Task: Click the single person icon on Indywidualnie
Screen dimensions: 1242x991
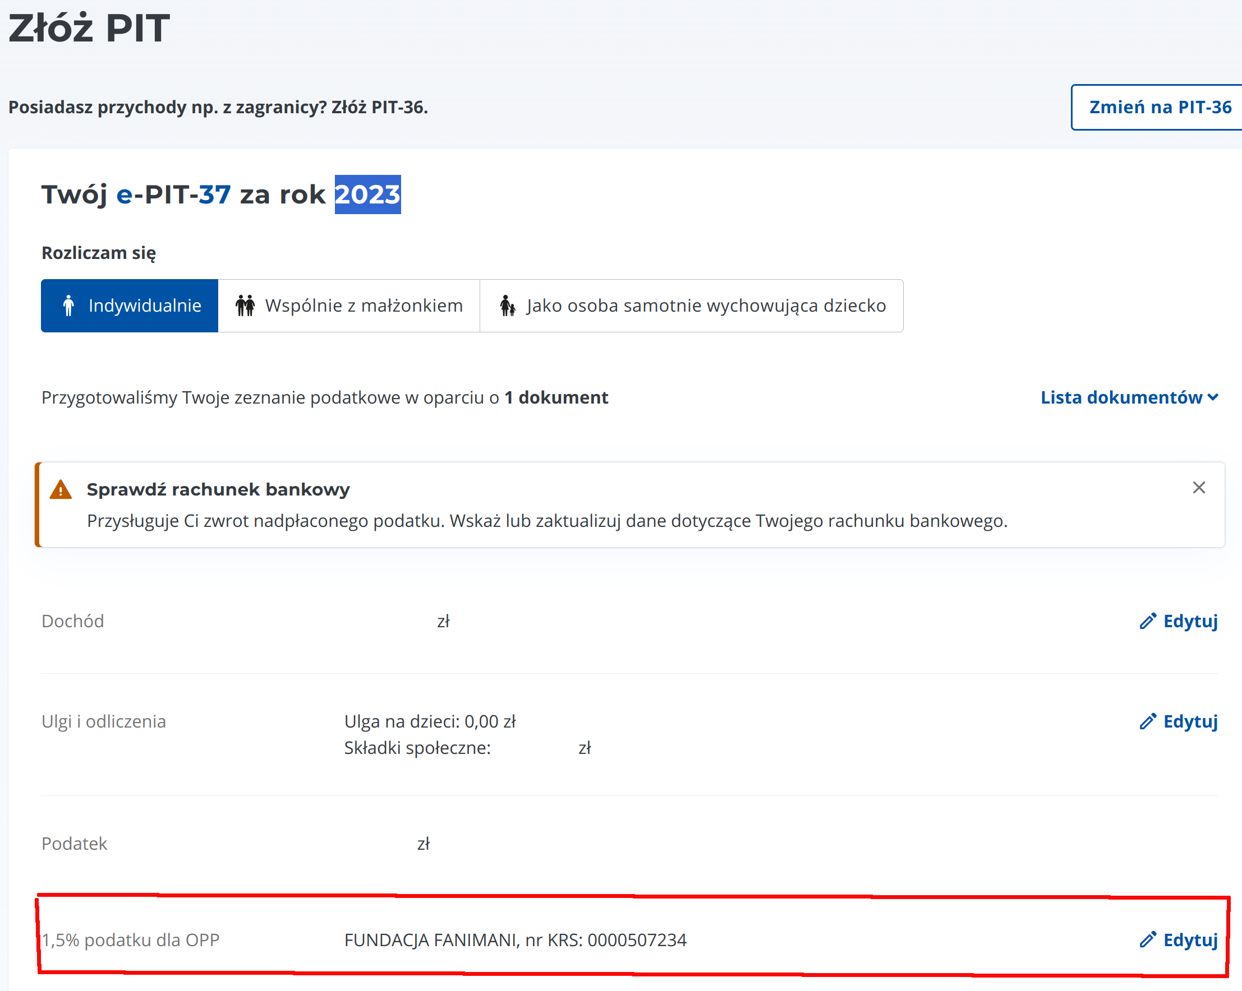Action: click(68, 305)
